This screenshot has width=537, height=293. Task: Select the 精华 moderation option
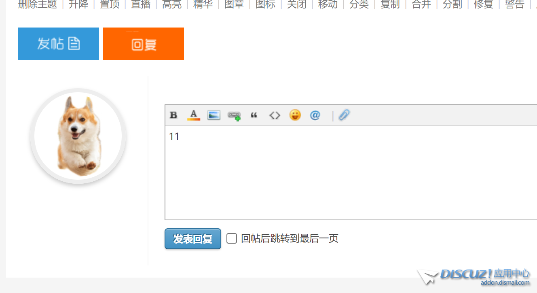(203, 5)
